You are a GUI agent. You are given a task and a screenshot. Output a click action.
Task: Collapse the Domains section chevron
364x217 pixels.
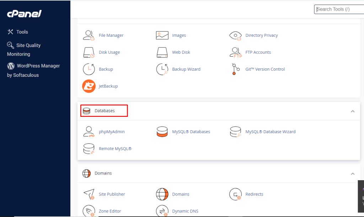click(x=353, y=173)
